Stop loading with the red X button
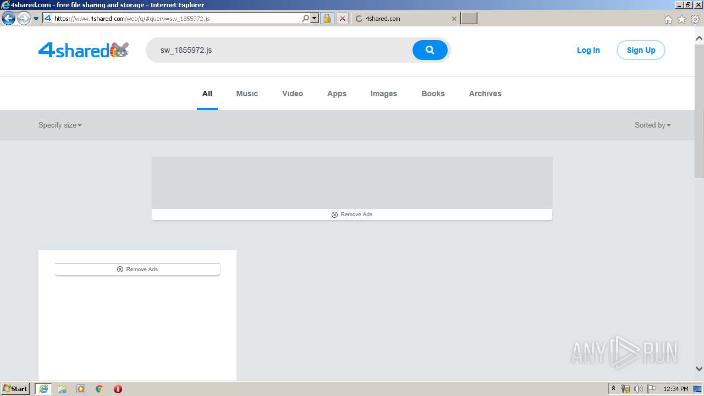The image size is (704, 396). click(342, 18)
